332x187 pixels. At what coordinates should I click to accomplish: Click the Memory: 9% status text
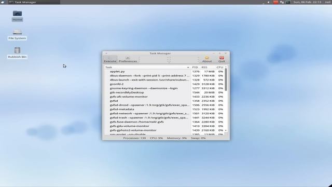pos(177,138)
